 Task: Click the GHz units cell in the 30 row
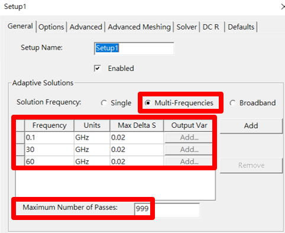92,150
